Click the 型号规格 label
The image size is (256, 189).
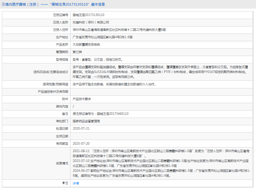tap(62, 59)
